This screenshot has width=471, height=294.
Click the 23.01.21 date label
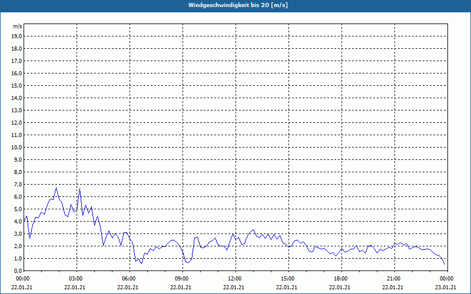(x=446, y=287)
